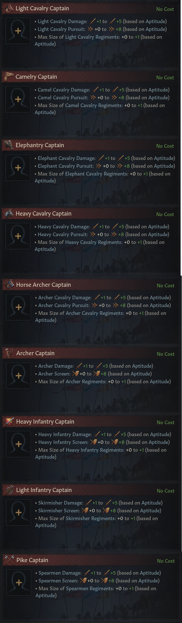Image resolution: width=182 pixels, height=623 pixels.
Task: Fill the empty Heavy Cavalry Captain portrait
Action: coord(18,236)
